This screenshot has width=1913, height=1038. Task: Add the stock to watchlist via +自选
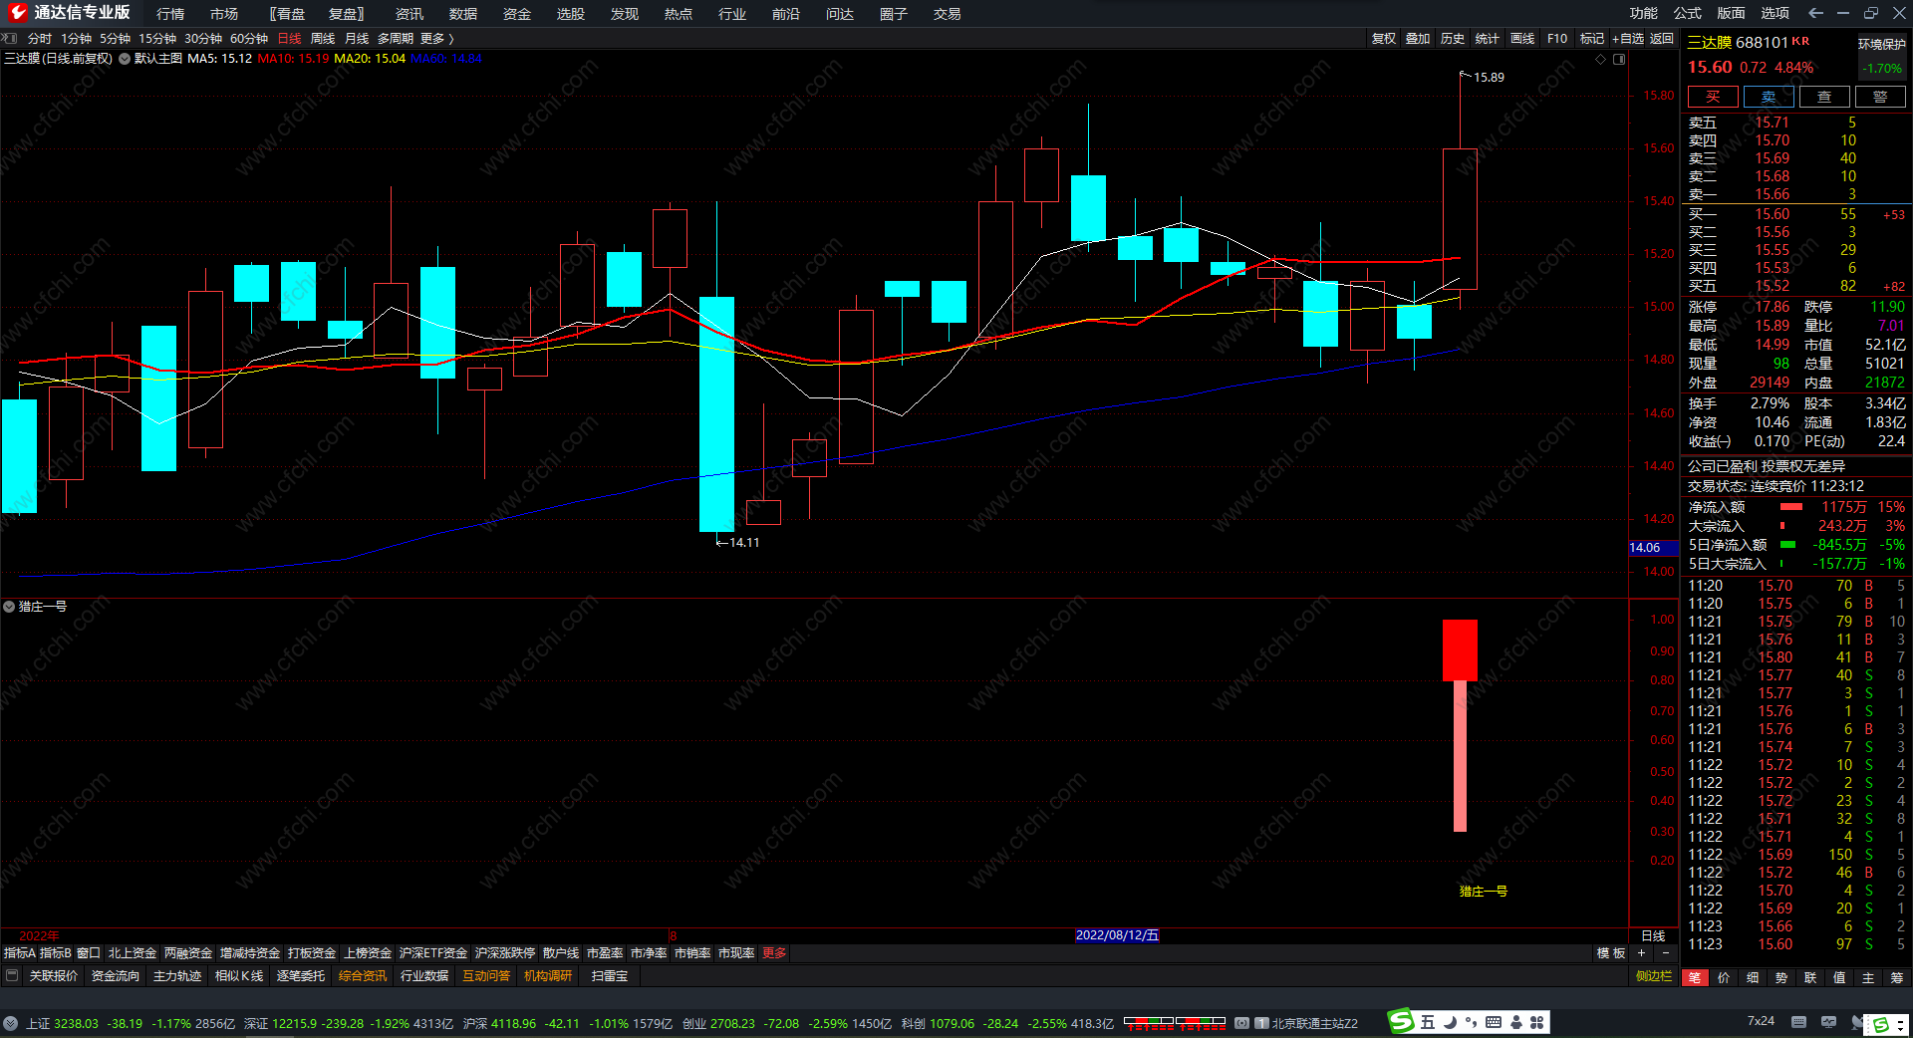1628,39
